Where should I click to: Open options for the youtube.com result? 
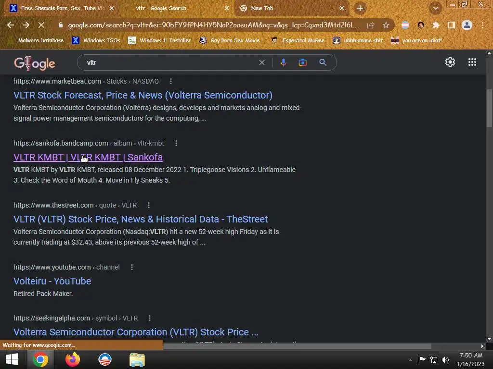click(x=132, y=267)
